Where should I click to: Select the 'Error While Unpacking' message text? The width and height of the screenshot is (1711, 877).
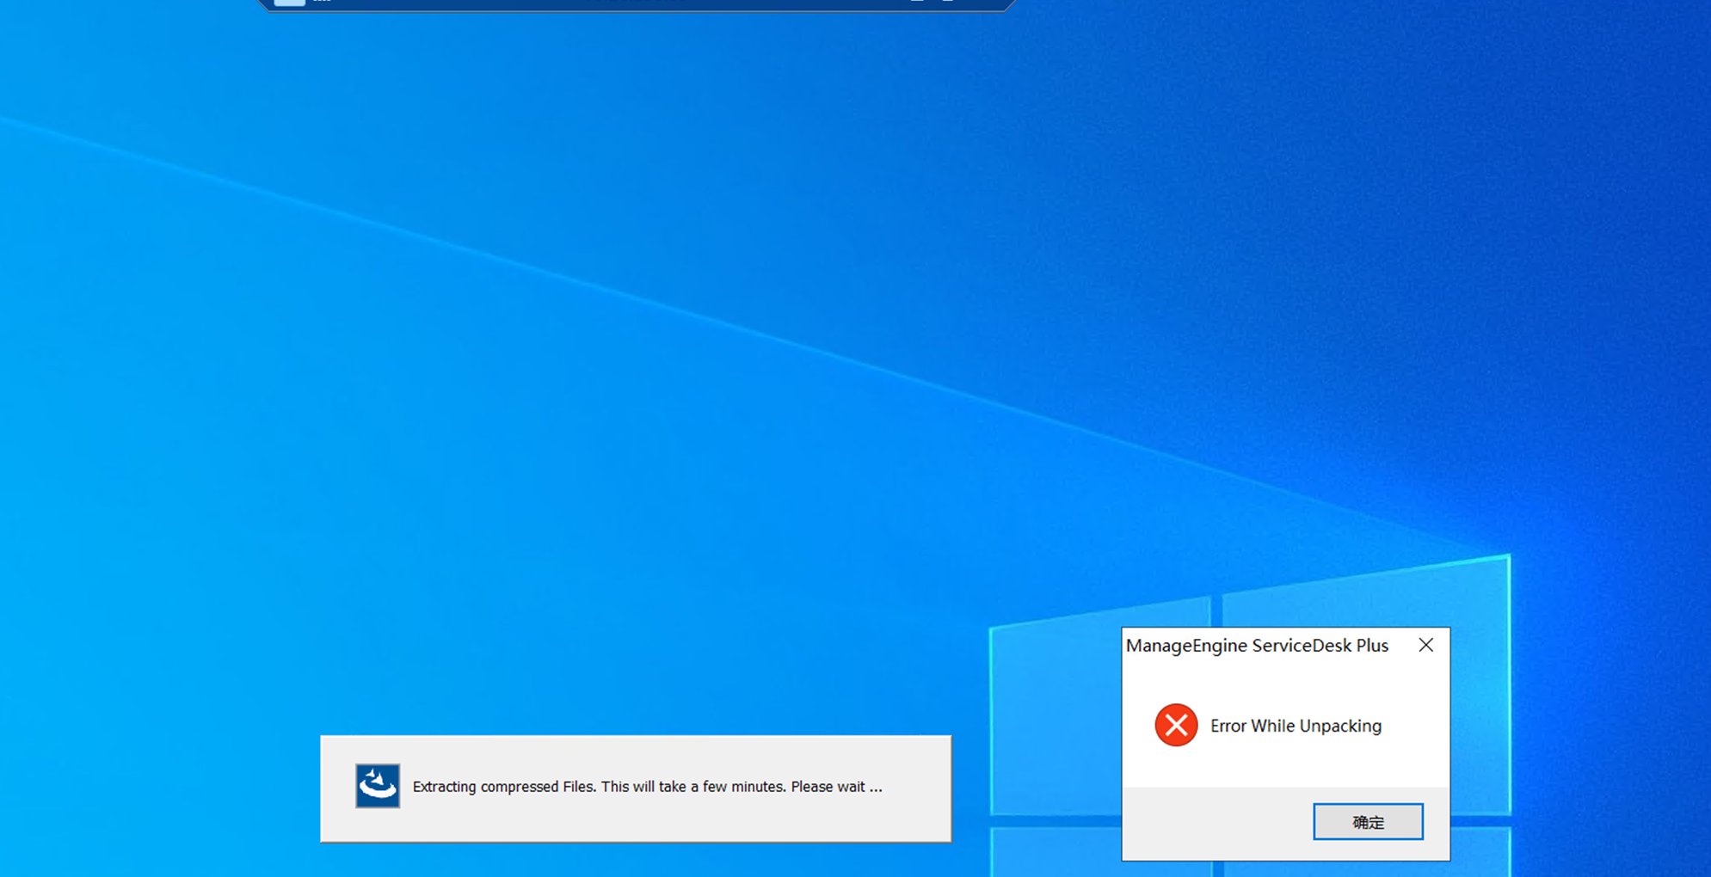(1295, 726)
